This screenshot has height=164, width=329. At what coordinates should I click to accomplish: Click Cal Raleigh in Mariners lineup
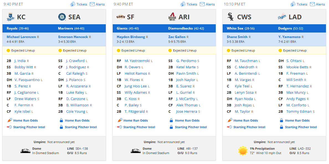[x=75, y=73]
